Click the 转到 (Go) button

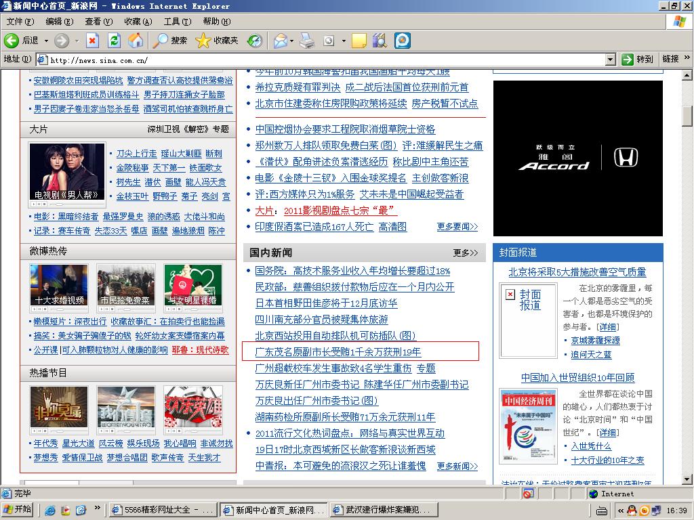click(637, 60)
